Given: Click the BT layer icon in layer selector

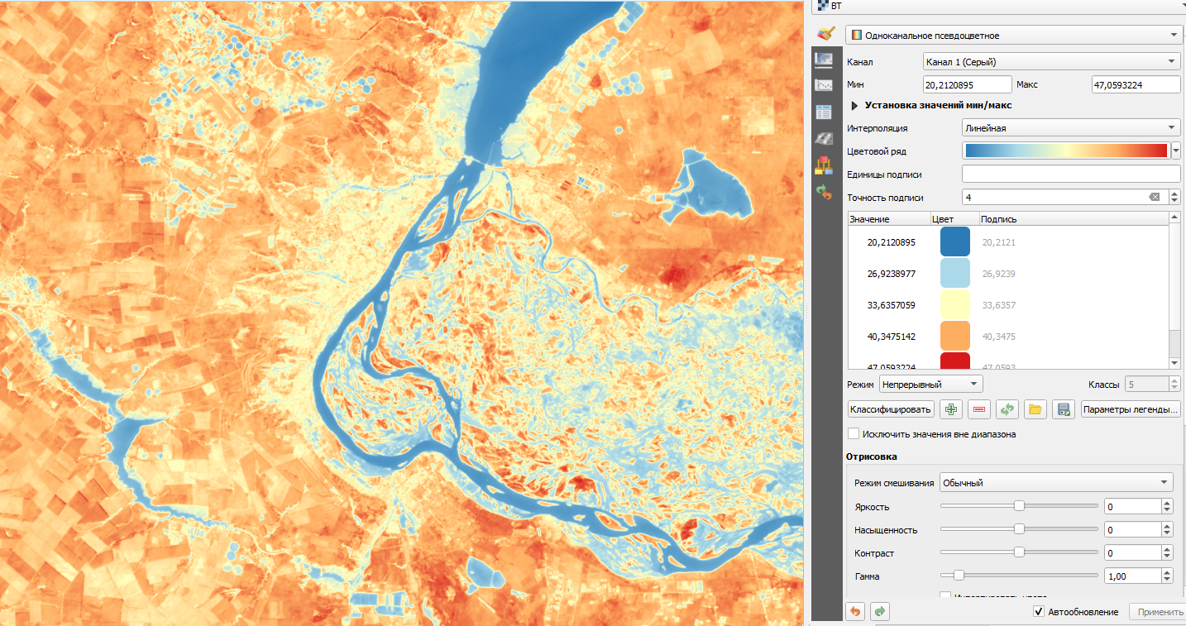Looking at the screenshot, I should coord(822,5).
